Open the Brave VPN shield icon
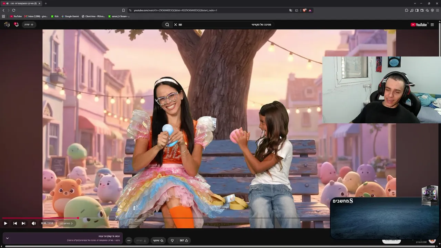Viewport: 441px width, 248px height. [x=432, y=10]
